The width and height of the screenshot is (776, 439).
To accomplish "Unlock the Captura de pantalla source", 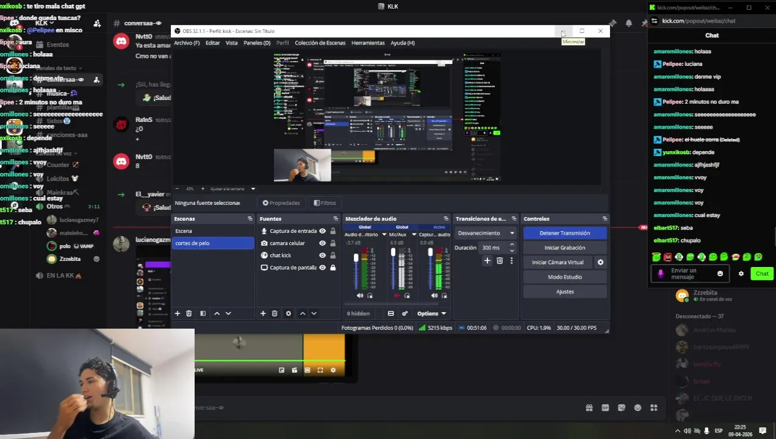I will click(x=332, y=268).
